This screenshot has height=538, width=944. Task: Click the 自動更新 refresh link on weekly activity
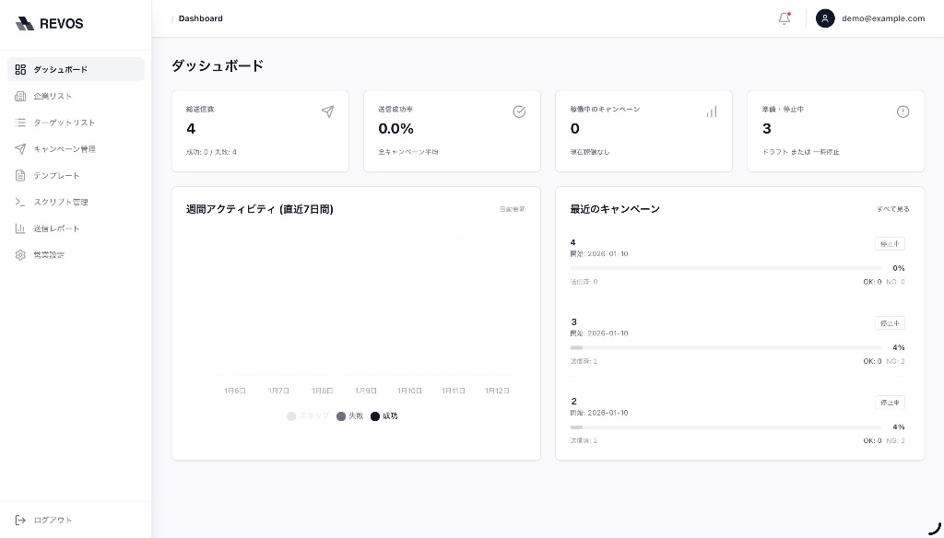[x=513, y=209]
